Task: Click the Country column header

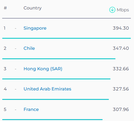Action: tap(33, 8)
